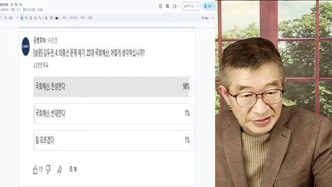Click the 98% result value

186,87
